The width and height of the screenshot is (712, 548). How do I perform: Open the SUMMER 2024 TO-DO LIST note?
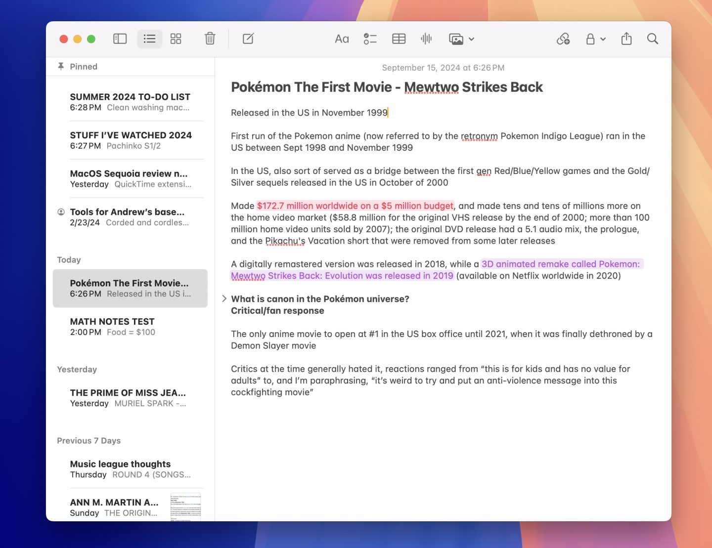(x=130, y=102)
